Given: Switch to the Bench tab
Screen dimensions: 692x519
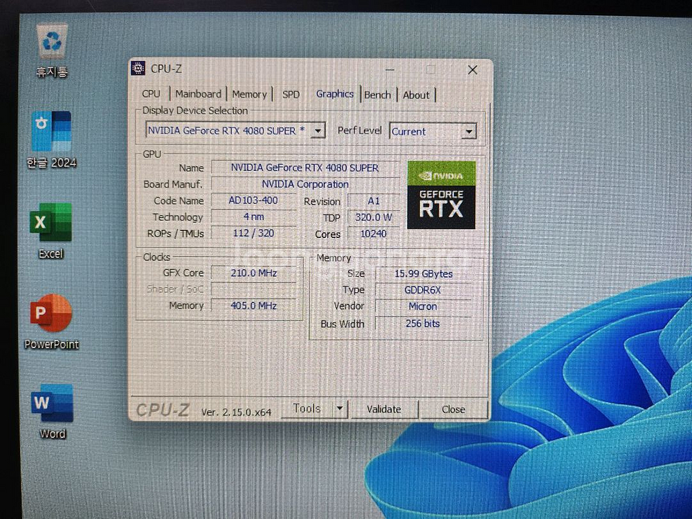Looking at the screenshot, I should tap(378, 94).
